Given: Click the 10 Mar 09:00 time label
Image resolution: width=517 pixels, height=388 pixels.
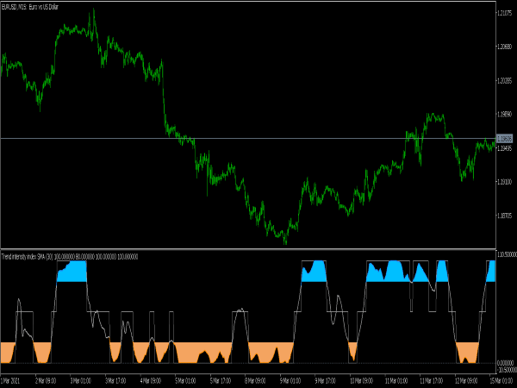Looking at the screenshot, I should (362, 381).
